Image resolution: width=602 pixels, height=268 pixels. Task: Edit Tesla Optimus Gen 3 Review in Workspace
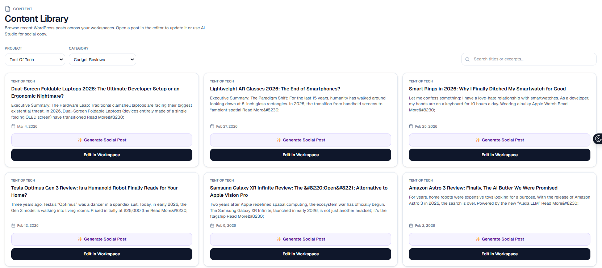pos(102,254)
